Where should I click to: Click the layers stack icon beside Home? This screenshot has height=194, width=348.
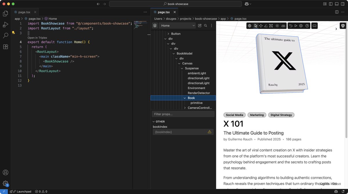pyautogui.click(x=155, y=25)
